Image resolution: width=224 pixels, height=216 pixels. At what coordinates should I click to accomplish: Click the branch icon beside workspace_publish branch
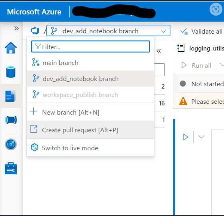[36, 94]
